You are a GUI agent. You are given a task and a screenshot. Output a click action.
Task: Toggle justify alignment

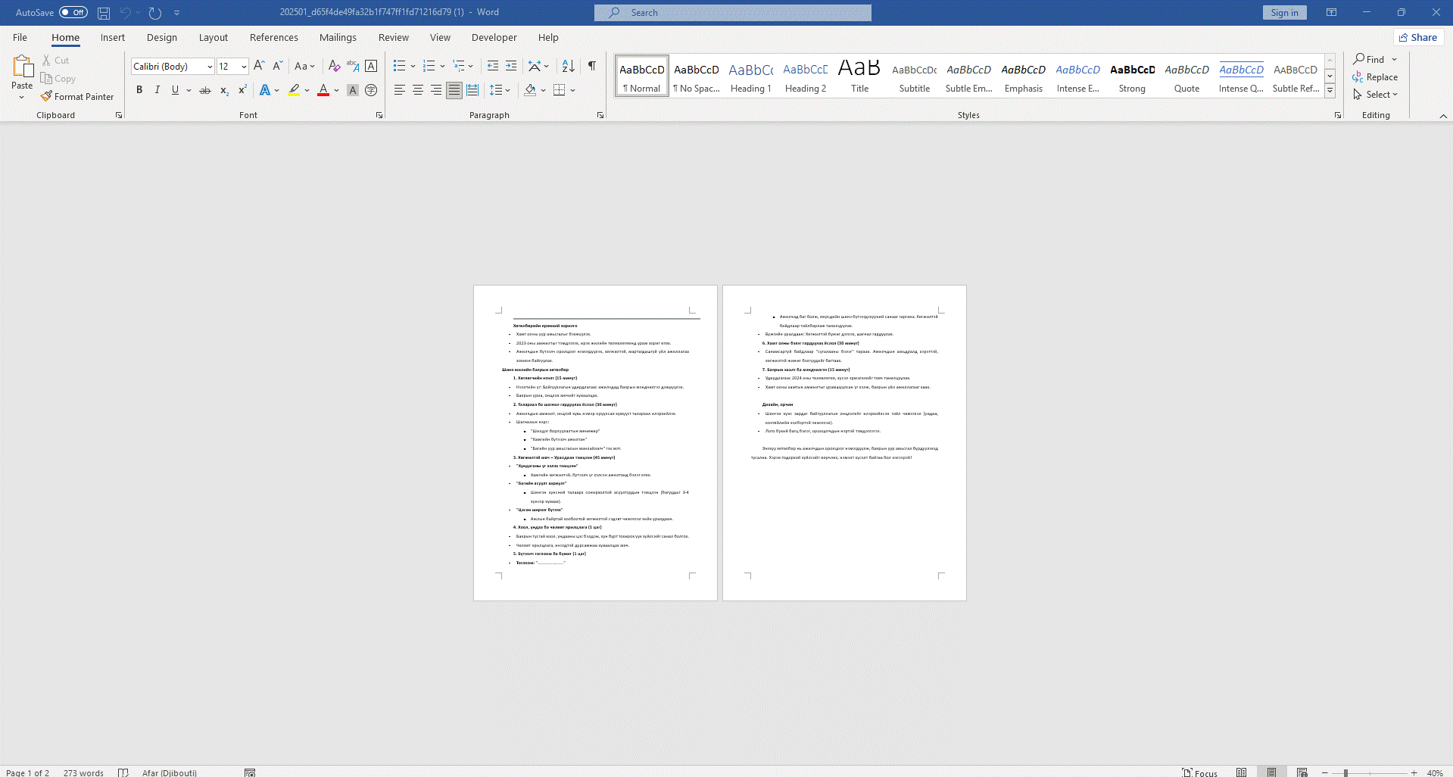click(x=454, y=90)
